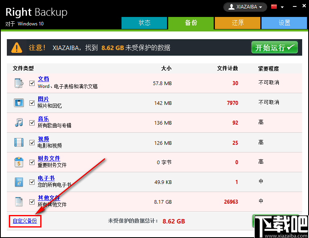Viewport: 309px width, 238px height.
Task: Uncheck the 其他文件 other files checkbox
Action: pyautogui.click(x=32, y=202)
